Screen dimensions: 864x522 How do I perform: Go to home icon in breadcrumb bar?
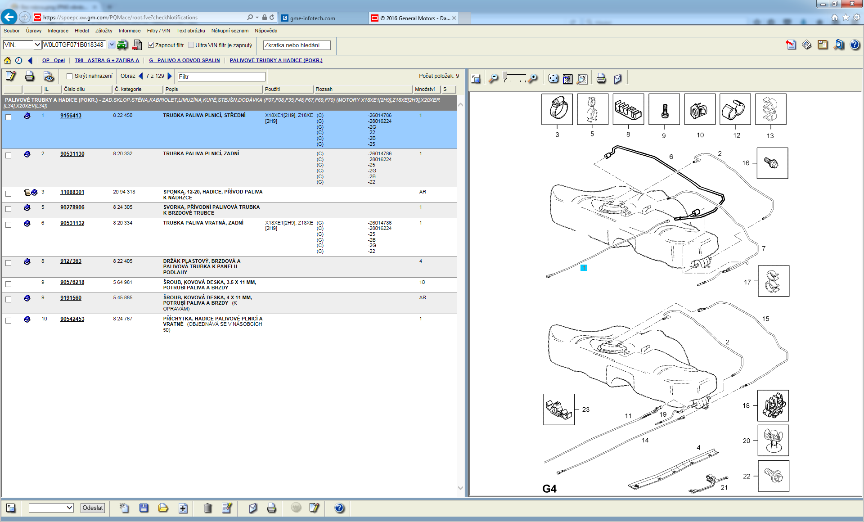(x=7, y=60)
